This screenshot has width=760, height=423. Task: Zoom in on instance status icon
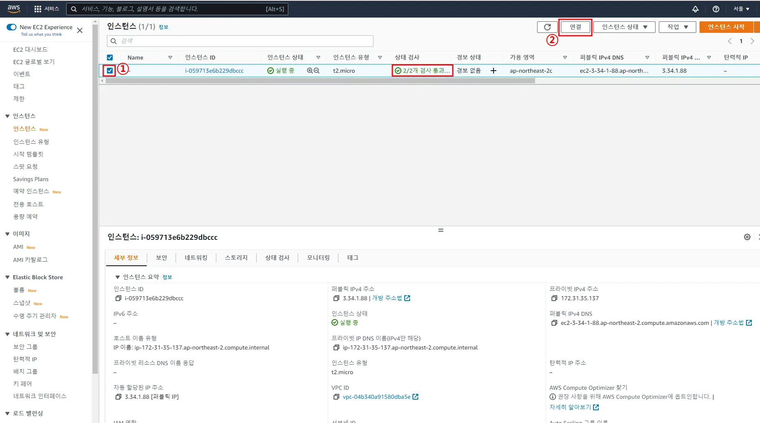(x=310, y=71)
